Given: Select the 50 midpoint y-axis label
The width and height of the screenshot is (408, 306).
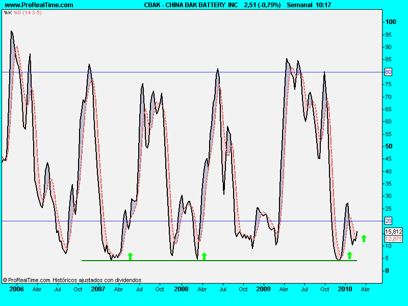Looking at the screenshot, I should [x=389, y=146].
